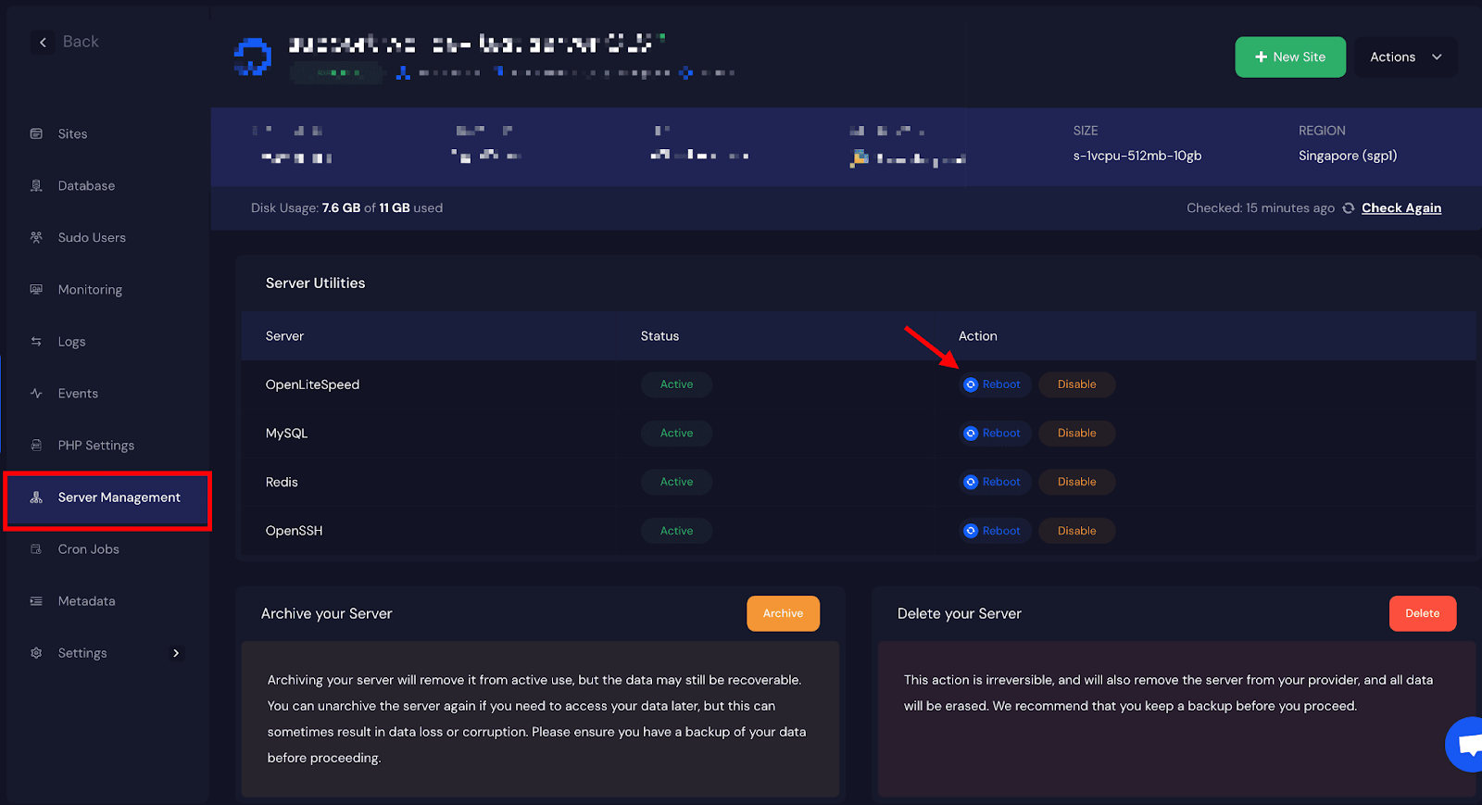Click the back arrow icon
The width and height of the screenshot is (1482, 805).
click(43, 42)
